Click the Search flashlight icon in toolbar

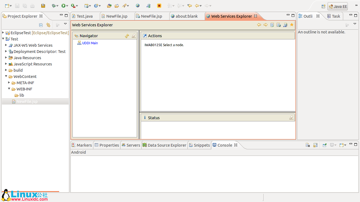click(124, 6)
